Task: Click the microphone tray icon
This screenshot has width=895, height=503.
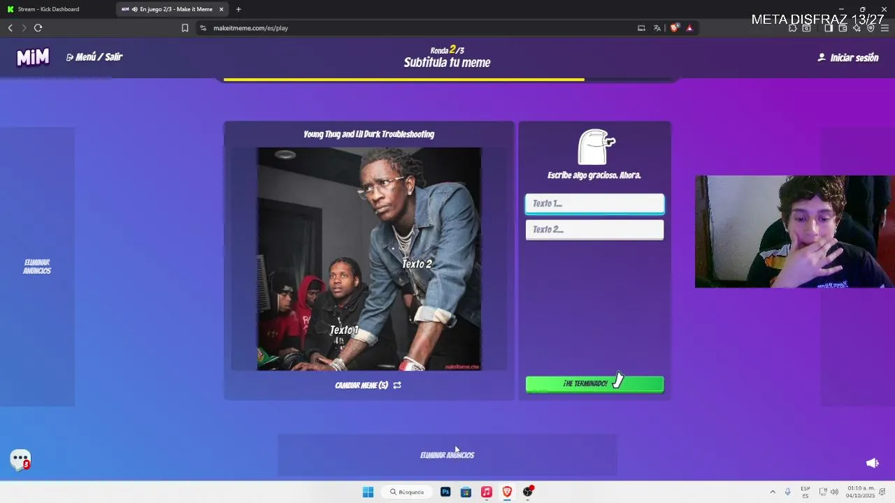Action: (787, 492)
